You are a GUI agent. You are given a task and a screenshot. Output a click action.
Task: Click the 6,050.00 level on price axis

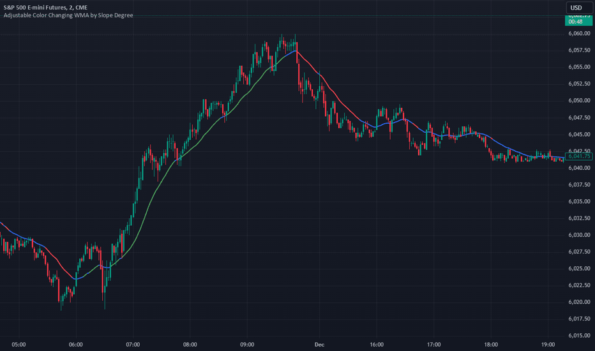tap(579, 101)
